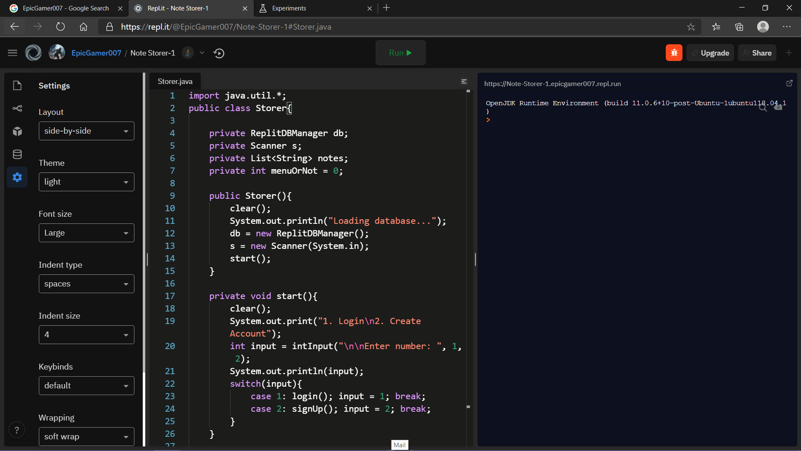Go to browser home page
This screenshot has height=451, width=801.
click(x=83, y=27)
